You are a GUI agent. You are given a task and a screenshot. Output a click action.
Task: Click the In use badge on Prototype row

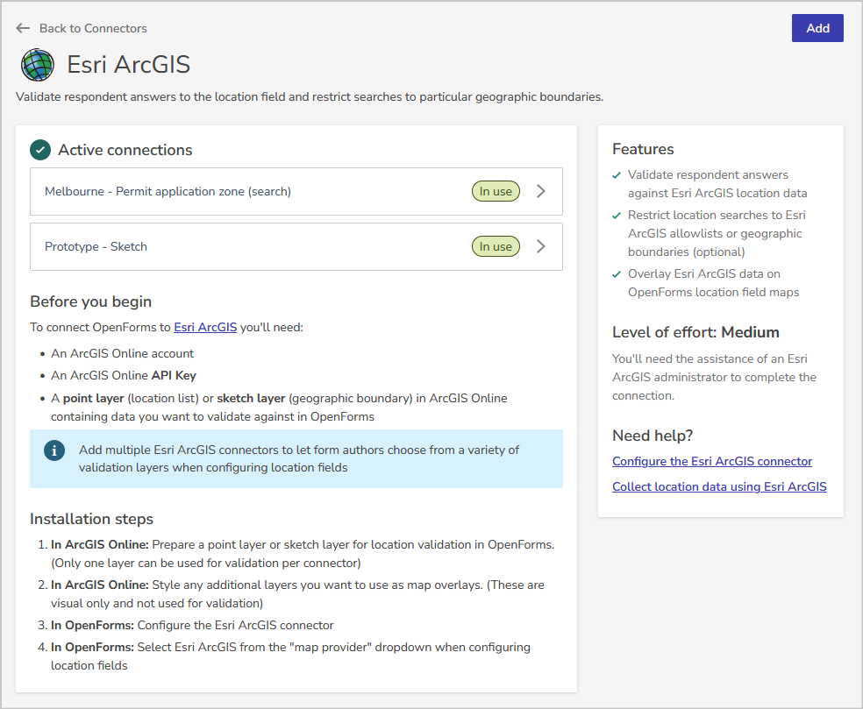click(x=496, y=246)
